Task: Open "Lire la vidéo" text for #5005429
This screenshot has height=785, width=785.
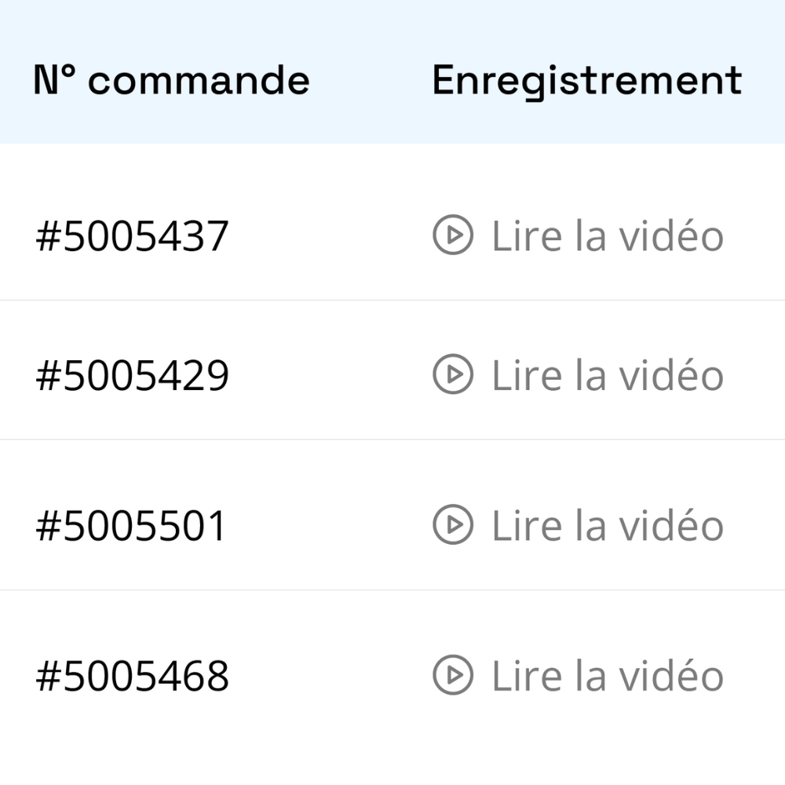Action: pyautogui.click(x=607, y=374)
